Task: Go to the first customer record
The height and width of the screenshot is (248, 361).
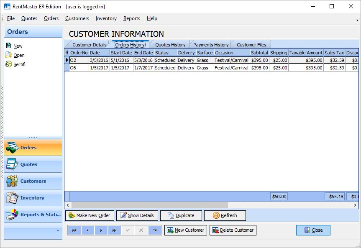Action: [x=74, y=230]
